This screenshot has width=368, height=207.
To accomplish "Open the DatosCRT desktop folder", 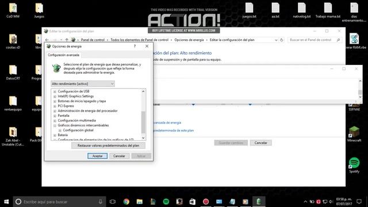I will pyautogui.click(x=13, y=72).
